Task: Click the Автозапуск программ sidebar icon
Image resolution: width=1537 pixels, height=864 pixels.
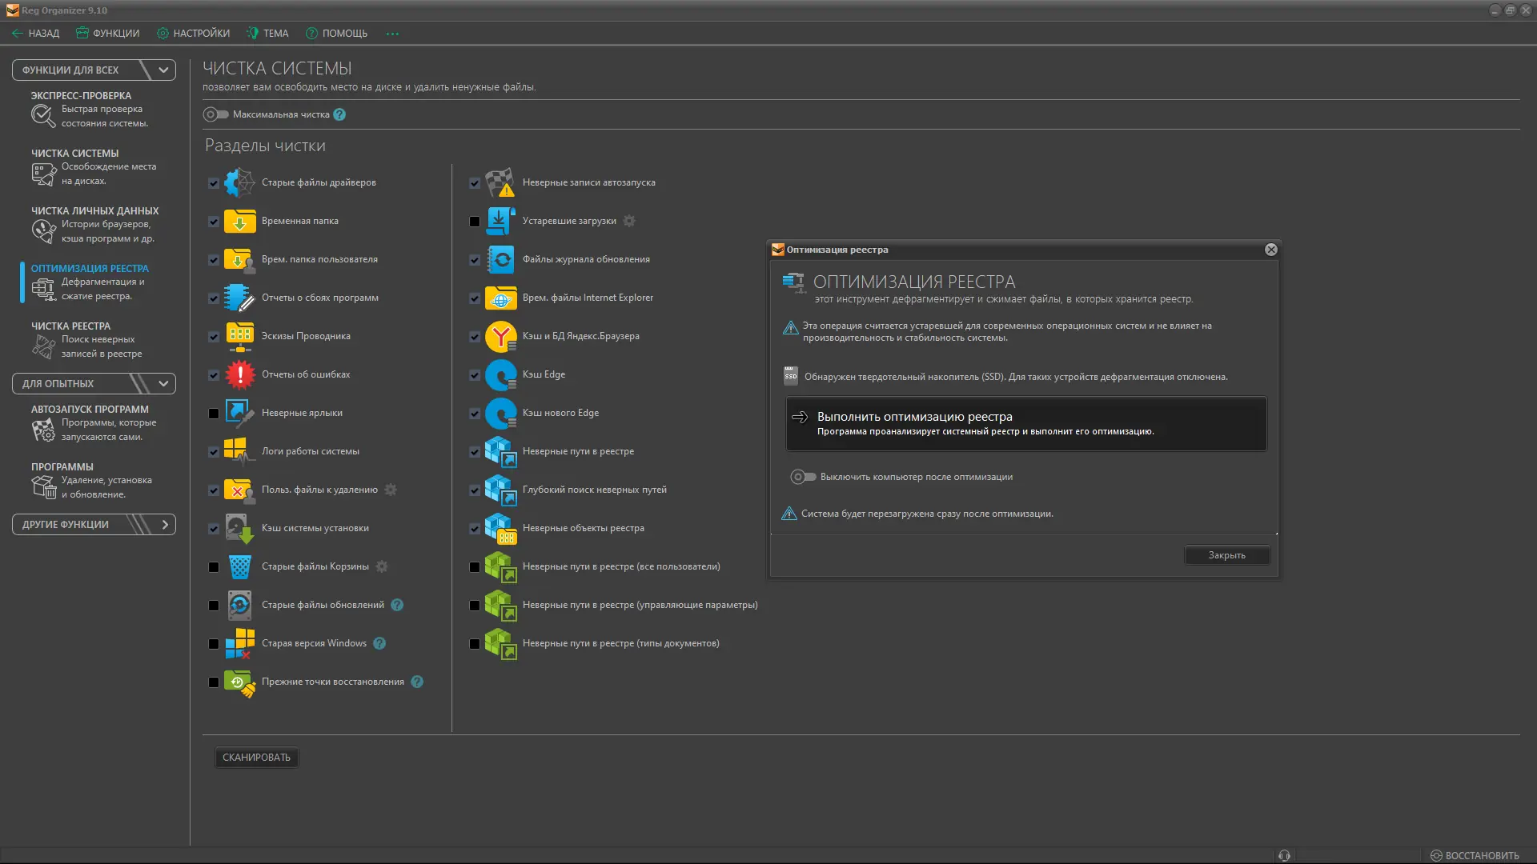Action: click(x=42, y=430)
